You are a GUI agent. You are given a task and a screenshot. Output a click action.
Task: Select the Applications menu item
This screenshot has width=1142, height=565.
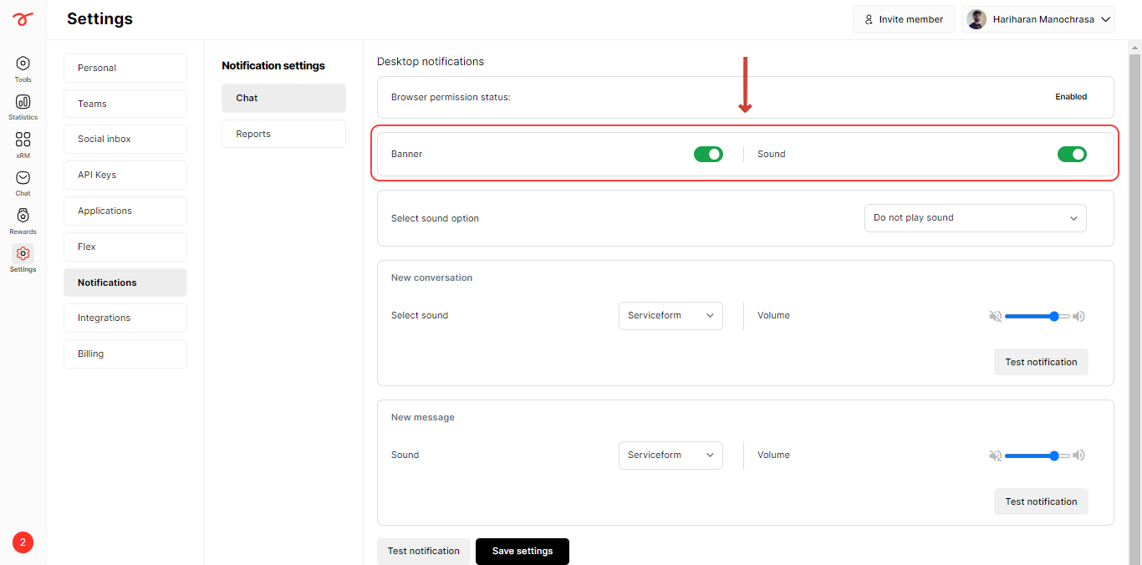(x=125, y=211)
